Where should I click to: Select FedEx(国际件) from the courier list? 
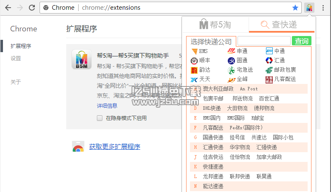pyautogui.click(x=246, y=128)
